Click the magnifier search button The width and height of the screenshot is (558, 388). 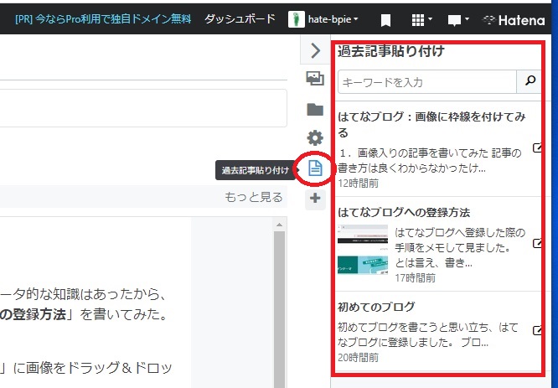530,81
